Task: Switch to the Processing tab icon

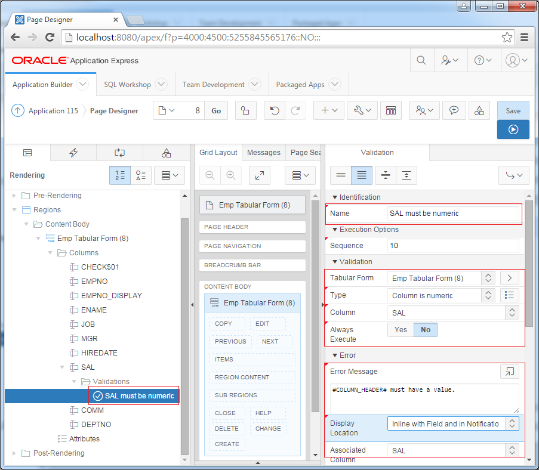Action: coord(119,153)
